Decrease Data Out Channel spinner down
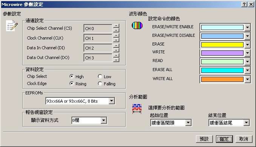The height and width of the screenshot is (147, 256). [x=116, y=60]
